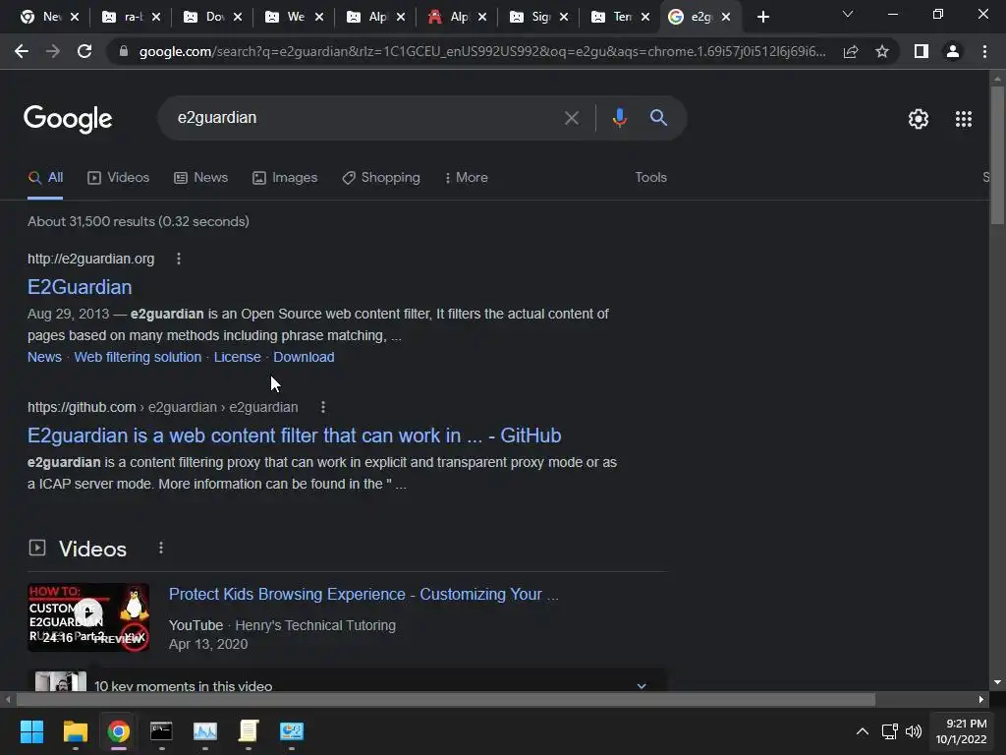Open the Google apps grid
This screenshot has height=755, width=1006.
pos(964,119)
